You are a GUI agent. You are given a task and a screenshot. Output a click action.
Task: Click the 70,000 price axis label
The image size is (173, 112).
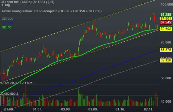(x=166, y=42)
